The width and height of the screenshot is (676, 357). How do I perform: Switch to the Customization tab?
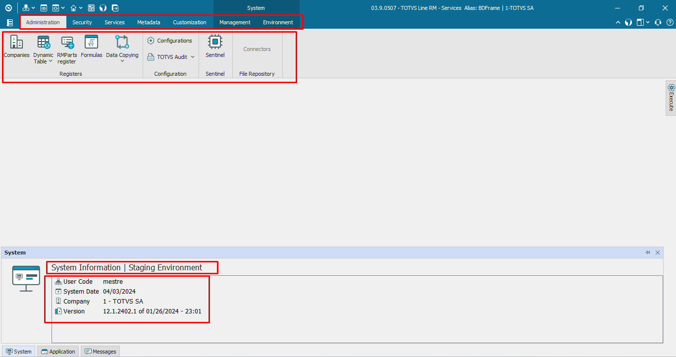190,22
